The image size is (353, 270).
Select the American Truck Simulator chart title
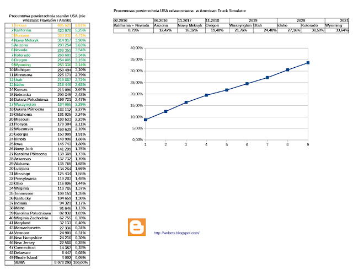tap(180, 11)
